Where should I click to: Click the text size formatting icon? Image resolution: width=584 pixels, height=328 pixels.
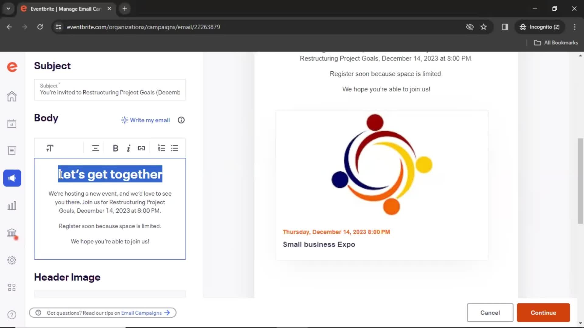coord(50,148)
